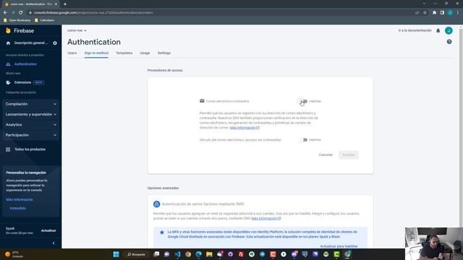
Task: Open Microsoft Edge from taskbar
Action: 199,254
